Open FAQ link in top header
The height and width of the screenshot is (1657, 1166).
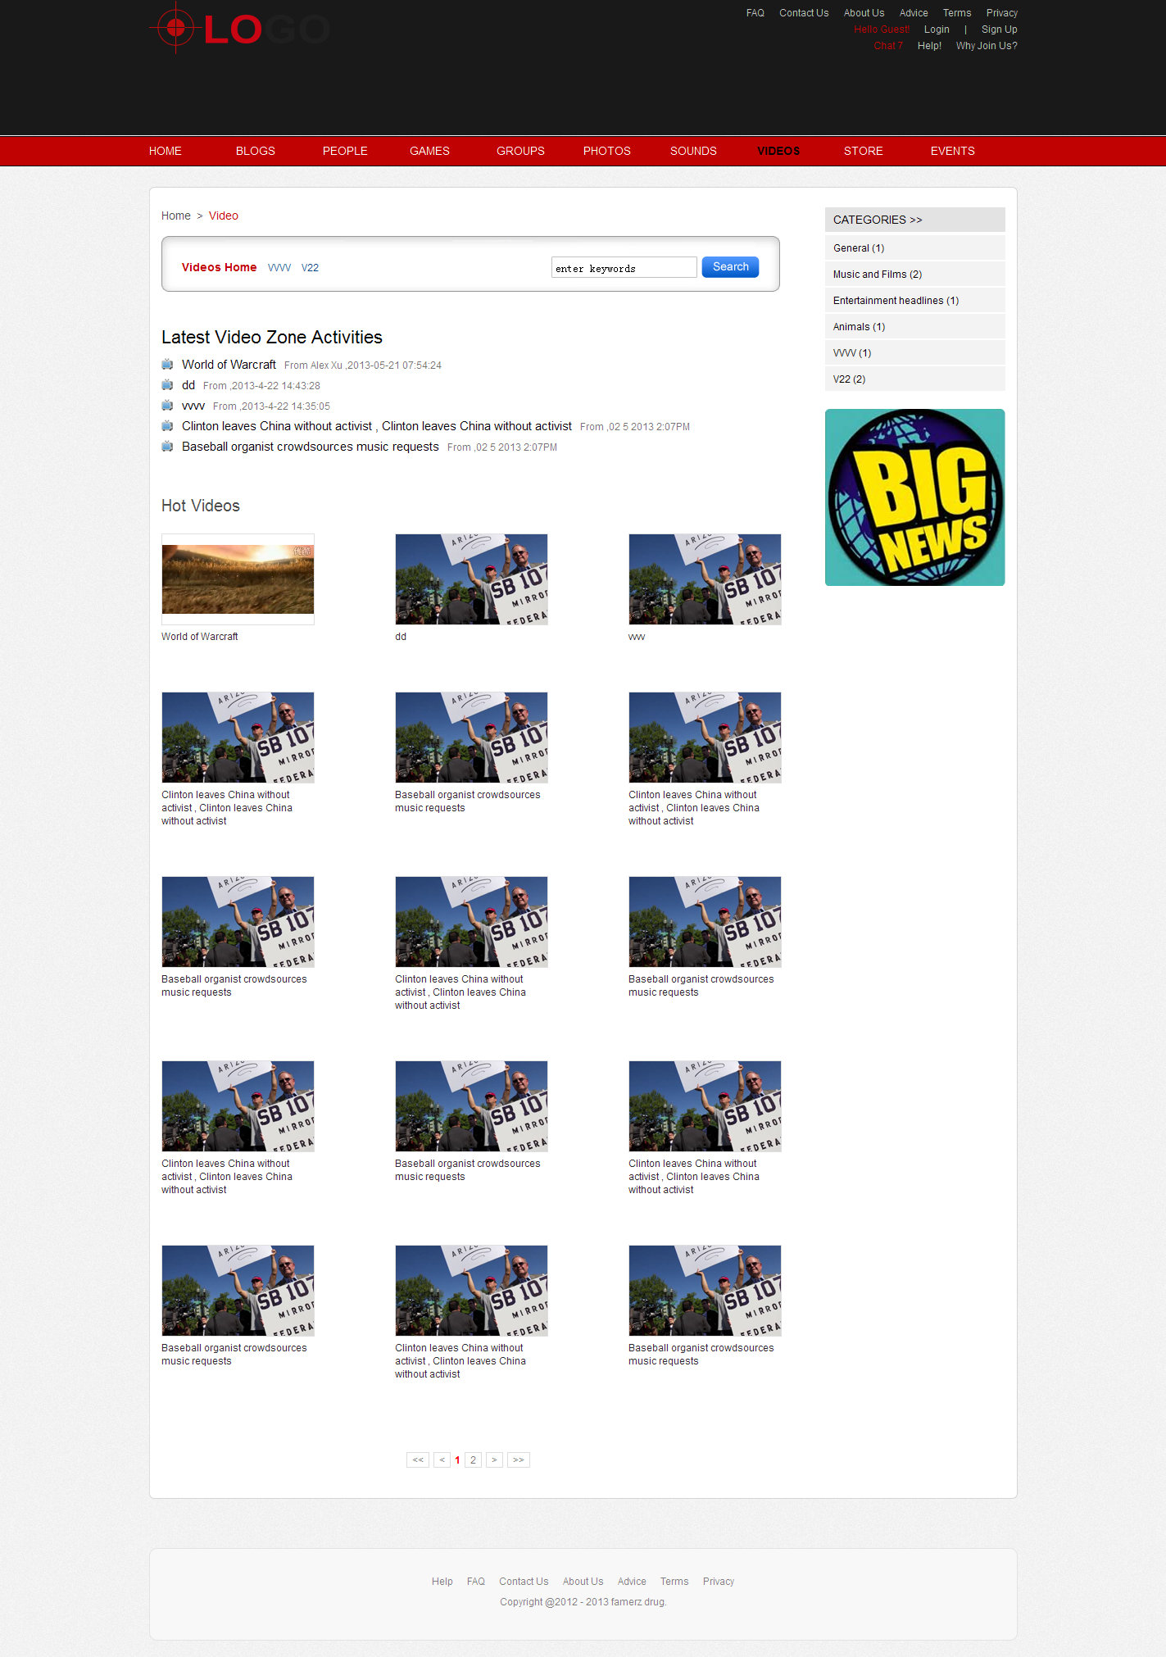(x=755, y=13)
